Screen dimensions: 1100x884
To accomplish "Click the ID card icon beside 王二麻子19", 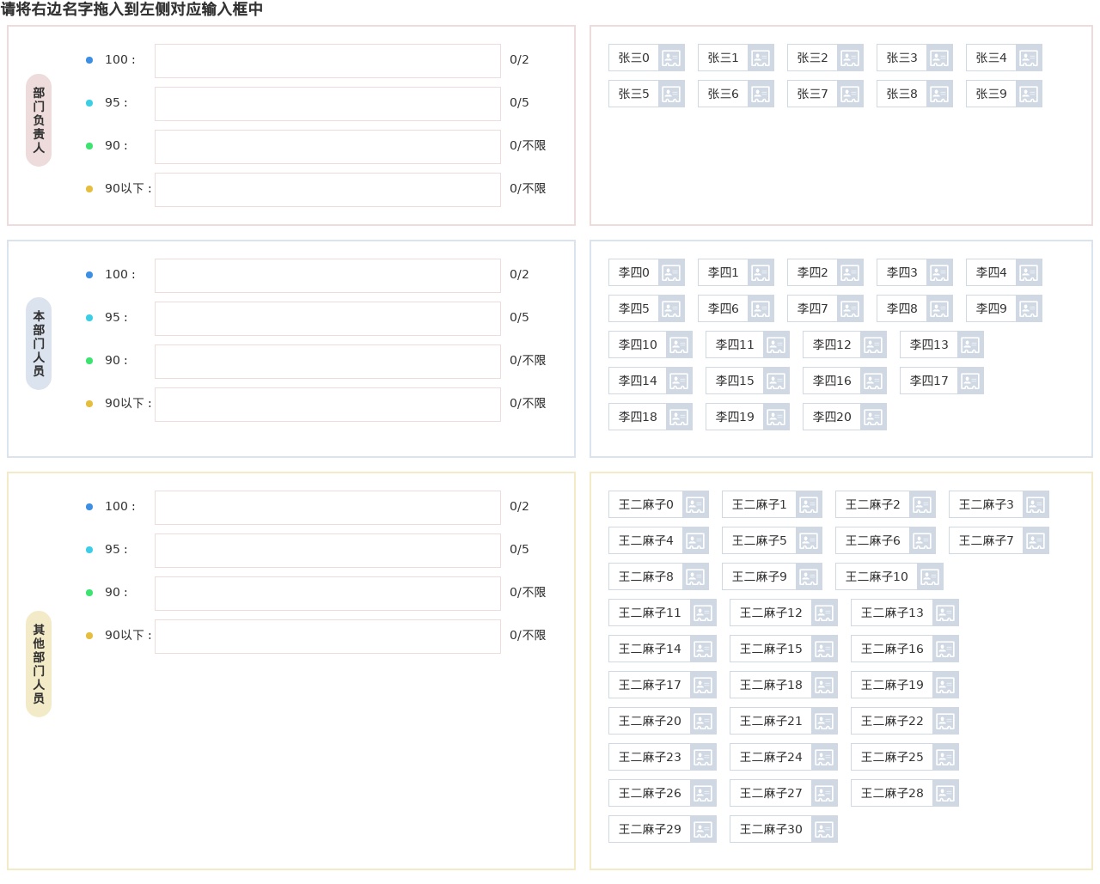I will (945, 686).
